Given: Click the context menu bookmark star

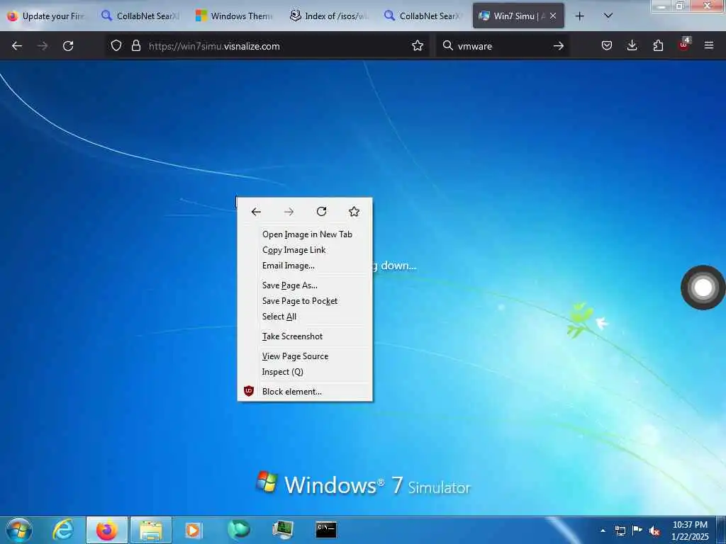Looking at the screenshot, I should tap(354, 212).
